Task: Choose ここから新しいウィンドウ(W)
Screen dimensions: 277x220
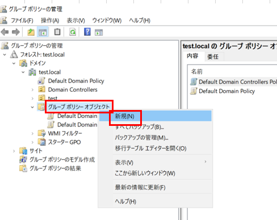Action: click(x=155, y=173)
